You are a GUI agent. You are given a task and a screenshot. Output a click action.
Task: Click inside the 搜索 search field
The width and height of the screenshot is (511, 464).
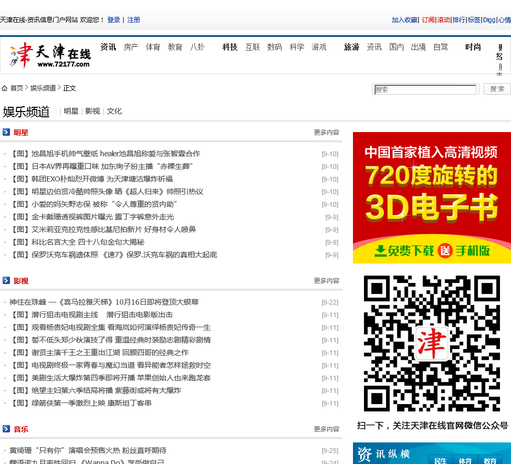[x=425, y=89]
